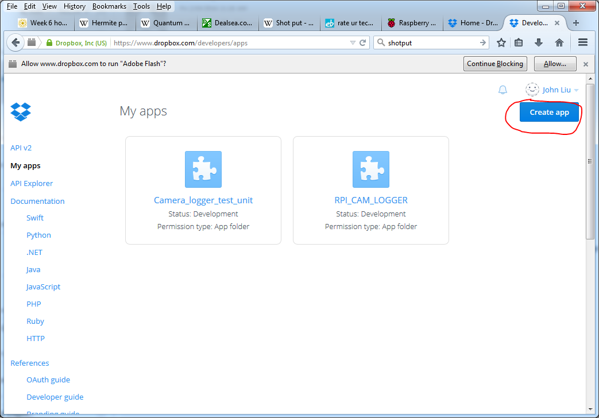Screen dimensions: 599x418
Task: Switch to the Hermite p... tab
Action: 104,23
